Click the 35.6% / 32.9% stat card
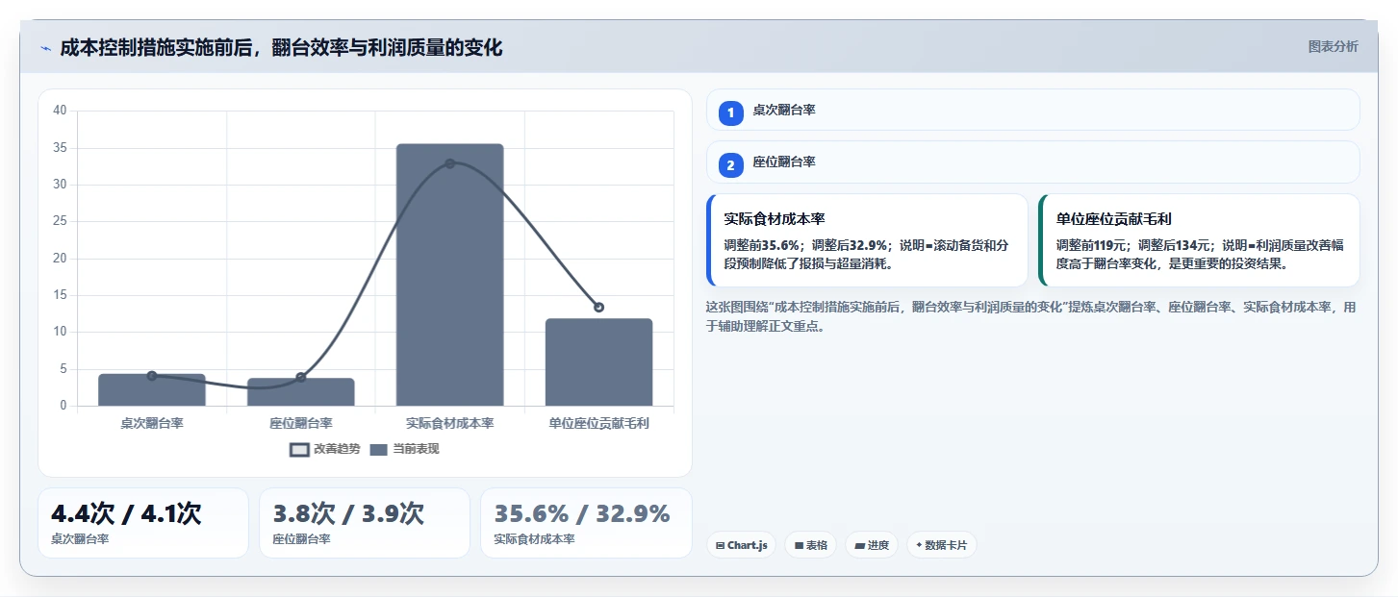The width and height of the screenshot is (1398, 597). click(x=586, y=523)
